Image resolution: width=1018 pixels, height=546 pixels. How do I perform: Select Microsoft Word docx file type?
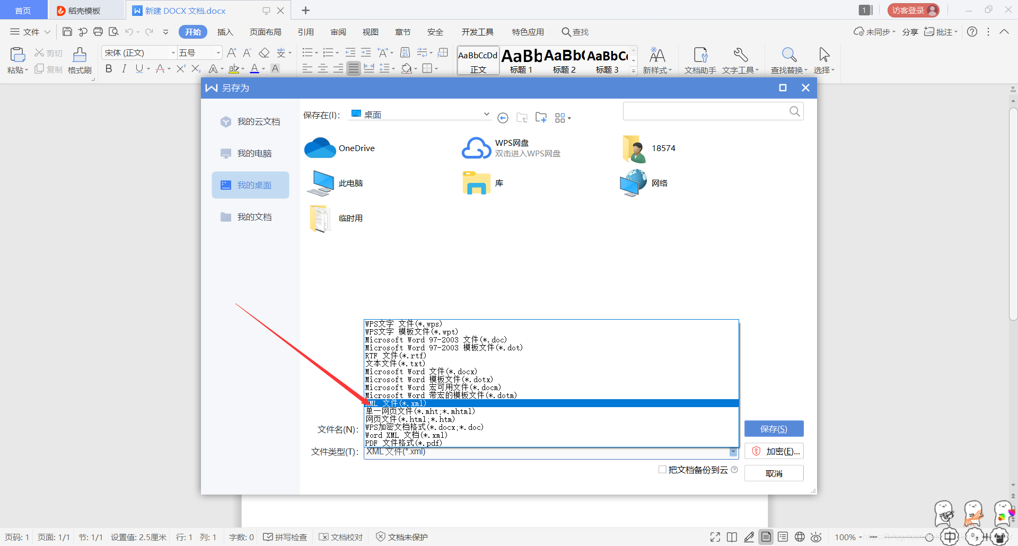click(x=551, y=372)
